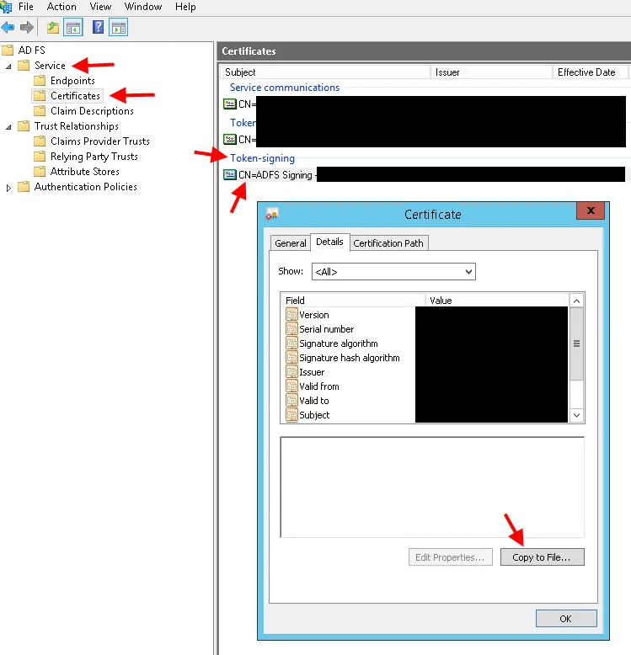Click the Subject field icon
Viewport: 631px width, 655px height.
click(291, 414)
